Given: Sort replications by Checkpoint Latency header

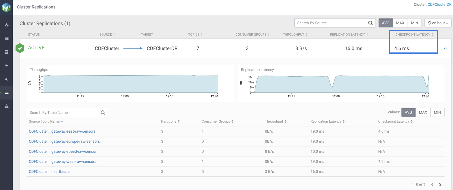Looking at the screenshot, I should coord(414,35).
